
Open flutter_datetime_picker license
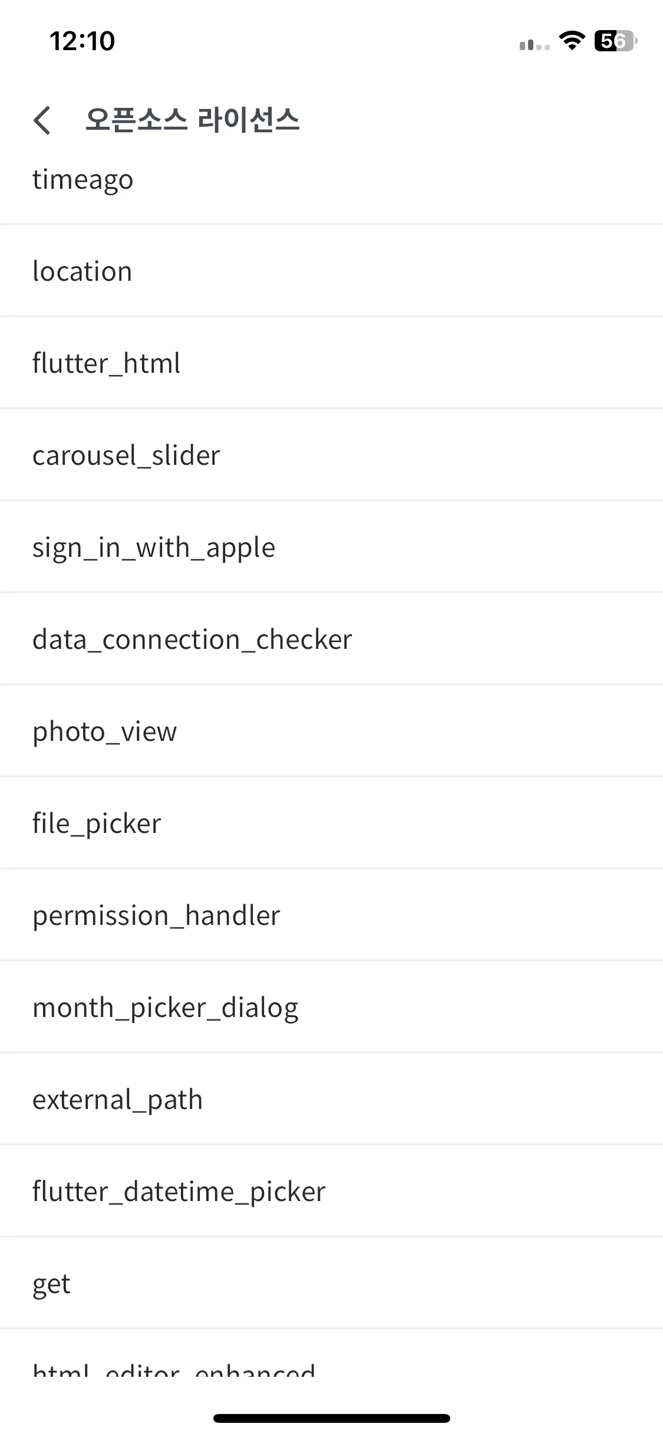tap(331, 1191)
